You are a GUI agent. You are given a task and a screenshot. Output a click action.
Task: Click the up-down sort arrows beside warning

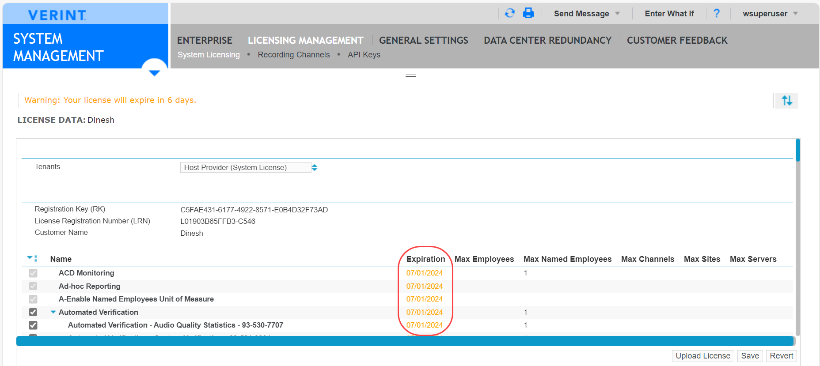coord(787,101)
